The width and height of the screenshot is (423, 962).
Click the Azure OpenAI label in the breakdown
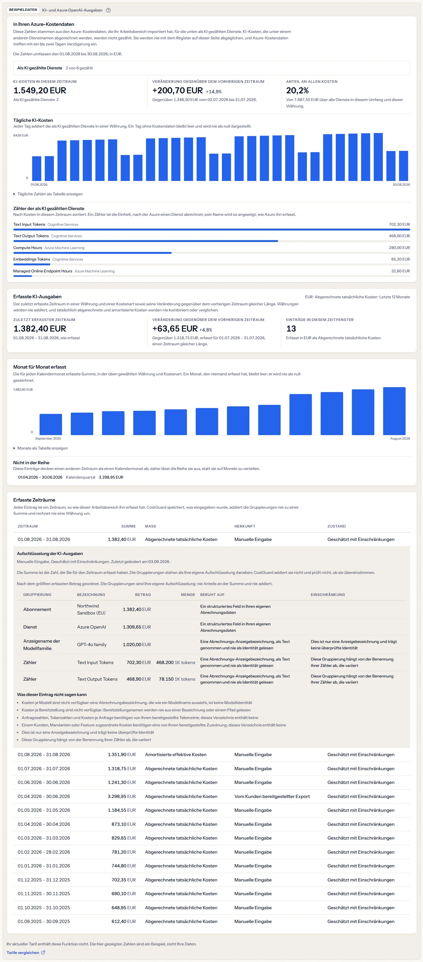tap(91, 627)
